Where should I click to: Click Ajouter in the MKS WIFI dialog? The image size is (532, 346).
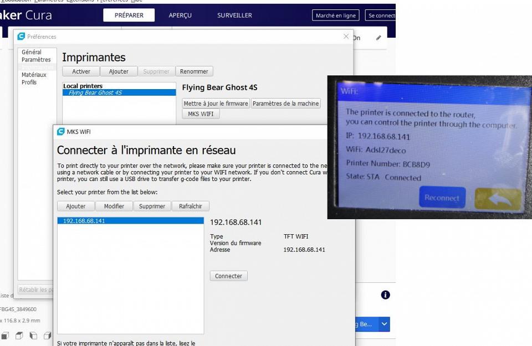pos(76,206)
